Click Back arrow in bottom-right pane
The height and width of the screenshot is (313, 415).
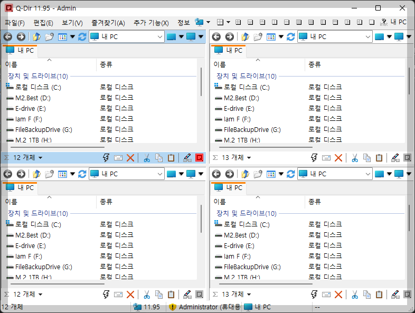216,174
